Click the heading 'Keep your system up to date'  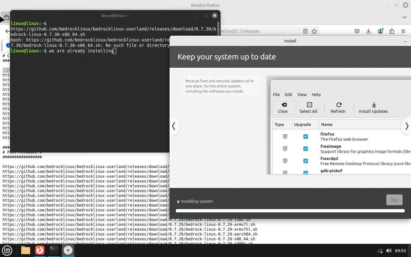click(227, 57)
